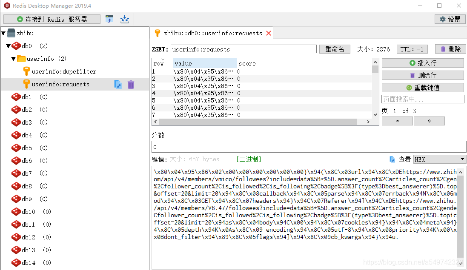Sort by the value column header
Viewport: 467px width, 270px height.
click(x=205, y=63)
